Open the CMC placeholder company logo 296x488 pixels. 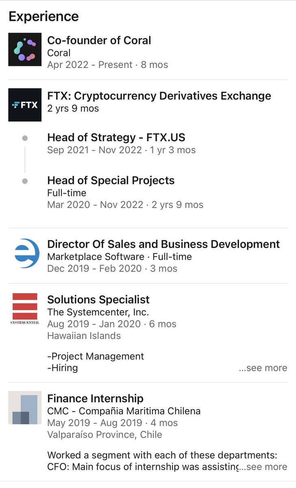tap(25, 407)
